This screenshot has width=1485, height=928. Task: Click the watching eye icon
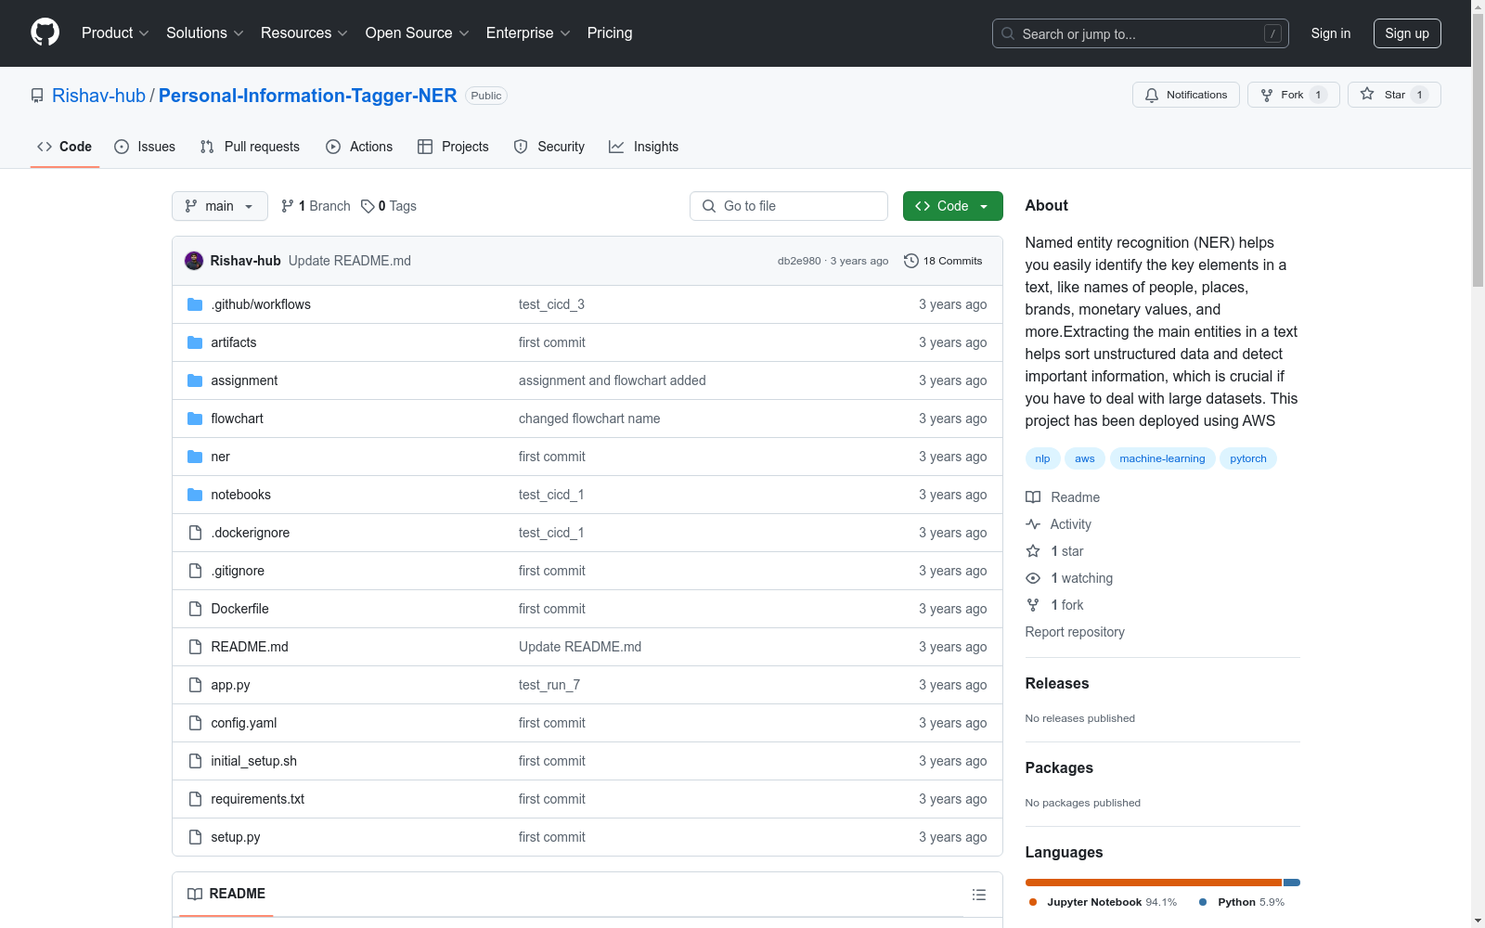[x=1033, y=578]
